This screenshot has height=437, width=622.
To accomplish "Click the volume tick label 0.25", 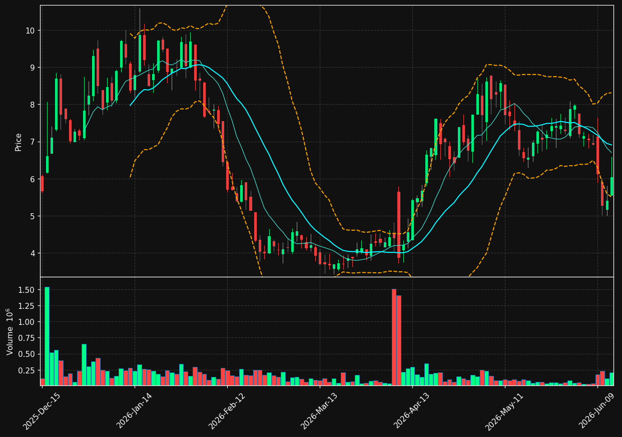I will coord(27,370).
